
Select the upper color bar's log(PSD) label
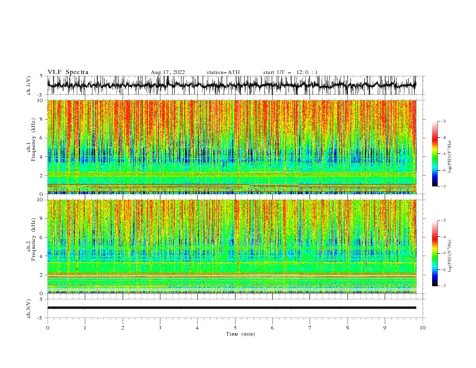[x=450, y=157]
